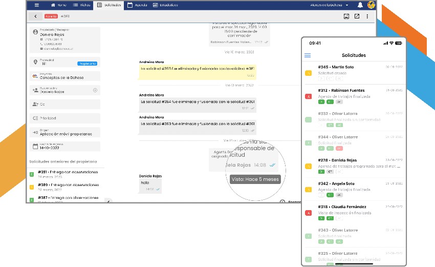Go to the Fichas tab
435x267 pixels.
[82, 5]
